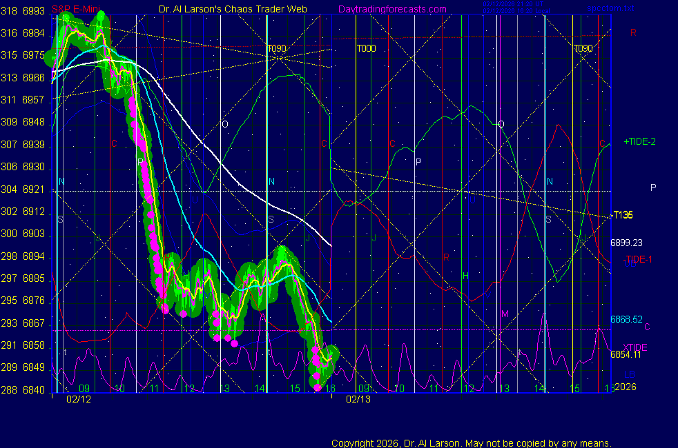Click the magenta M planet marker
The width and height of the screenshot is (678, 448).
point(505,314)
